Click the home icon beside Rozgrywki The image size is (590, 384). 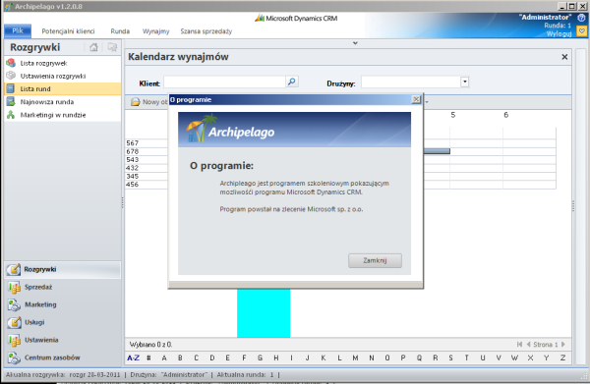[x=93, y=47]
